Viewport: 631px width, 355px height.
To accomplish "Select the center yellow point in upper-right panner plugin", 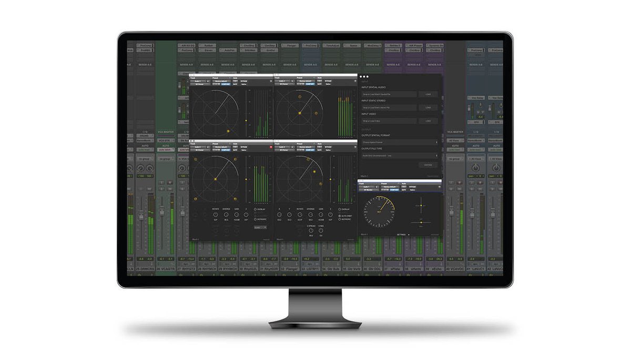I will [x=300, y=113].
